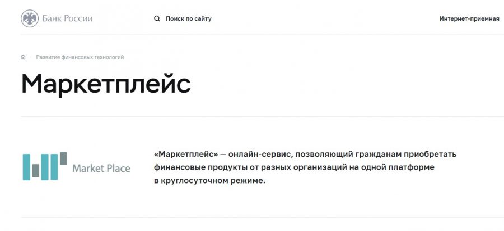The image size is (504, 231).
Task: Open the Интернет-приемная link
Action: (x=469, y=18)
